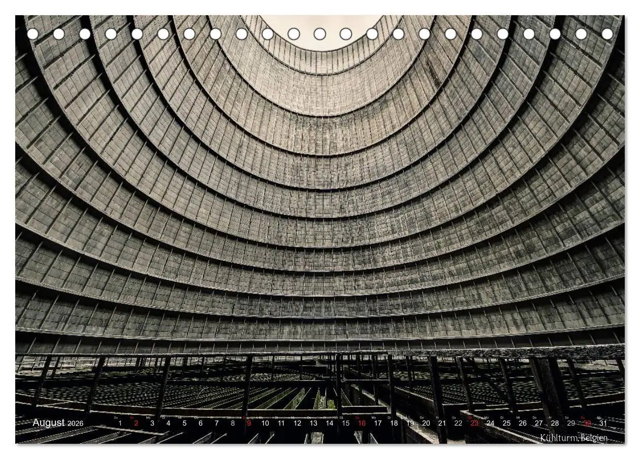Select date 18 in the calendar strip
Image resolution: width=640 pixels, height=459 pixels.
[x=394, y=423]
